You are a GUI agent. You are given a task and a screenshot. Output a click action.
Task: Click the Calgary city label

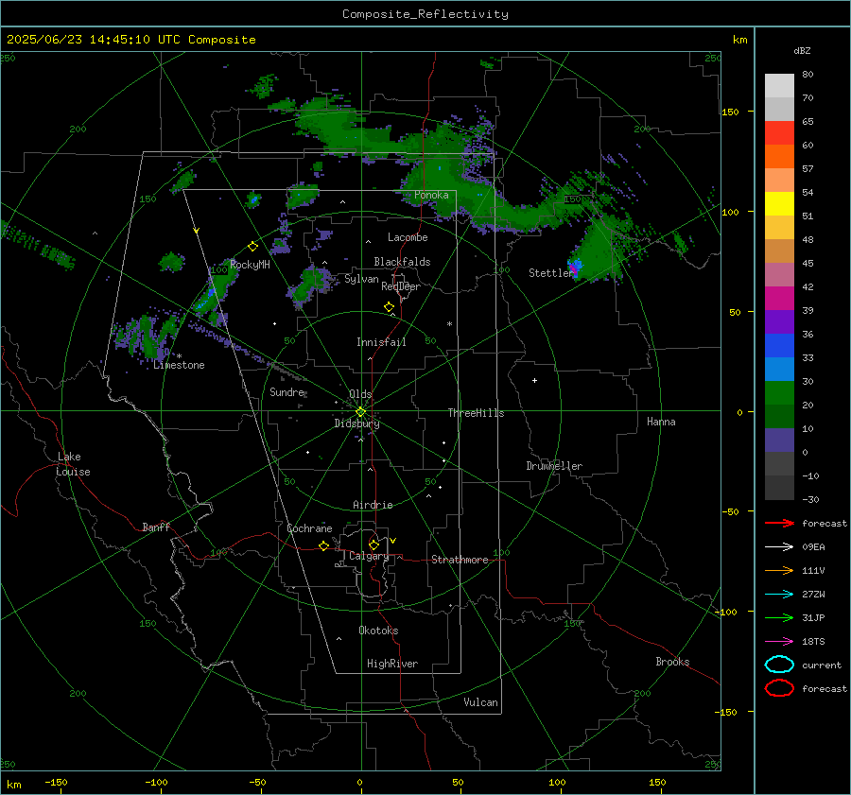[369, 556]
